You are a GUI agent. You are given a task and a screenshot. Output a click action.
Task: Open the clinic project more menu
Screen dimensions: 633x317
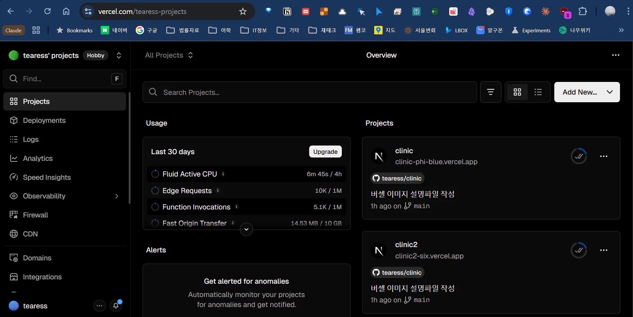[604, 157]
